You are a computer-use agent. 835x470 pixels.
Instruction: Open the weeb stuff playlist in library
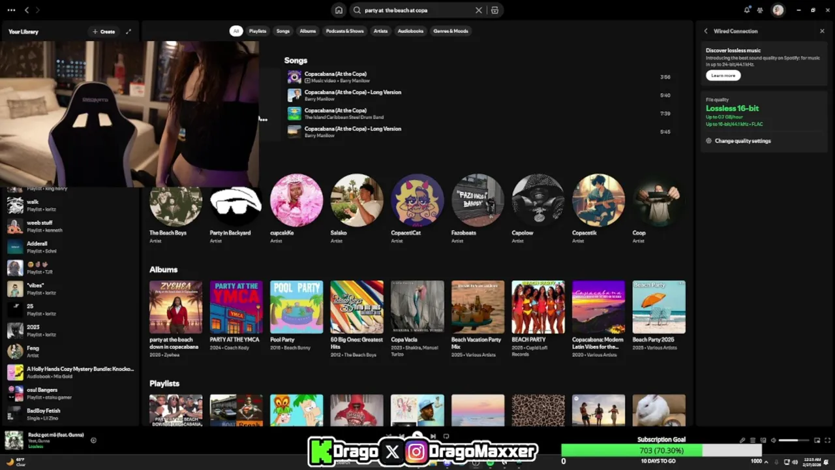(70, 226)
